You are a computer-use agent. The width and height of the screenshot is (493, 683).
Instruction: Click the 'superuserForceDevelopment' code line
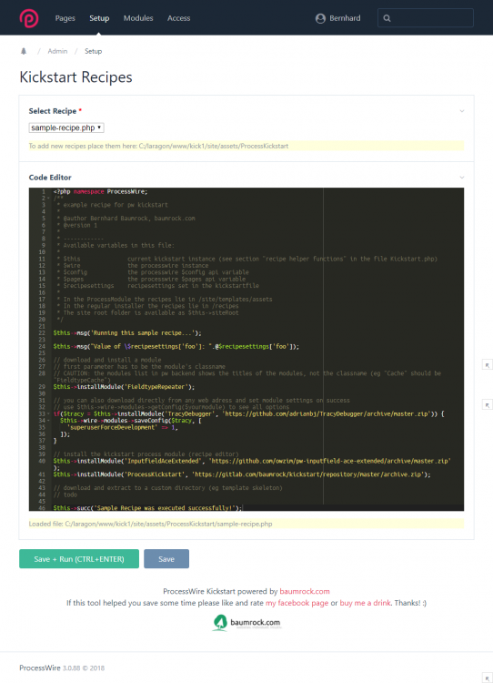click(122, 427)
